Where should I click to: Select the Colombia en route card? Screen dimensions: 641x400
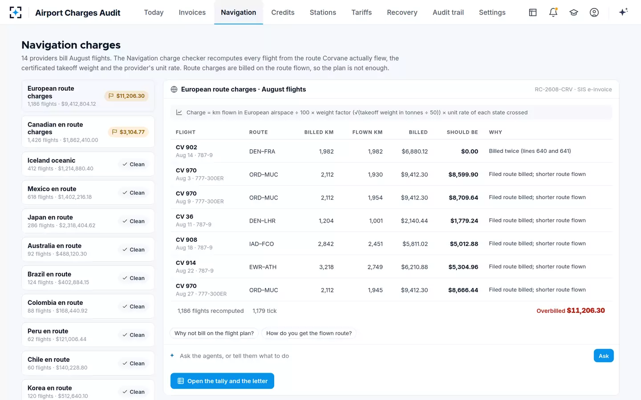point(88,306)
